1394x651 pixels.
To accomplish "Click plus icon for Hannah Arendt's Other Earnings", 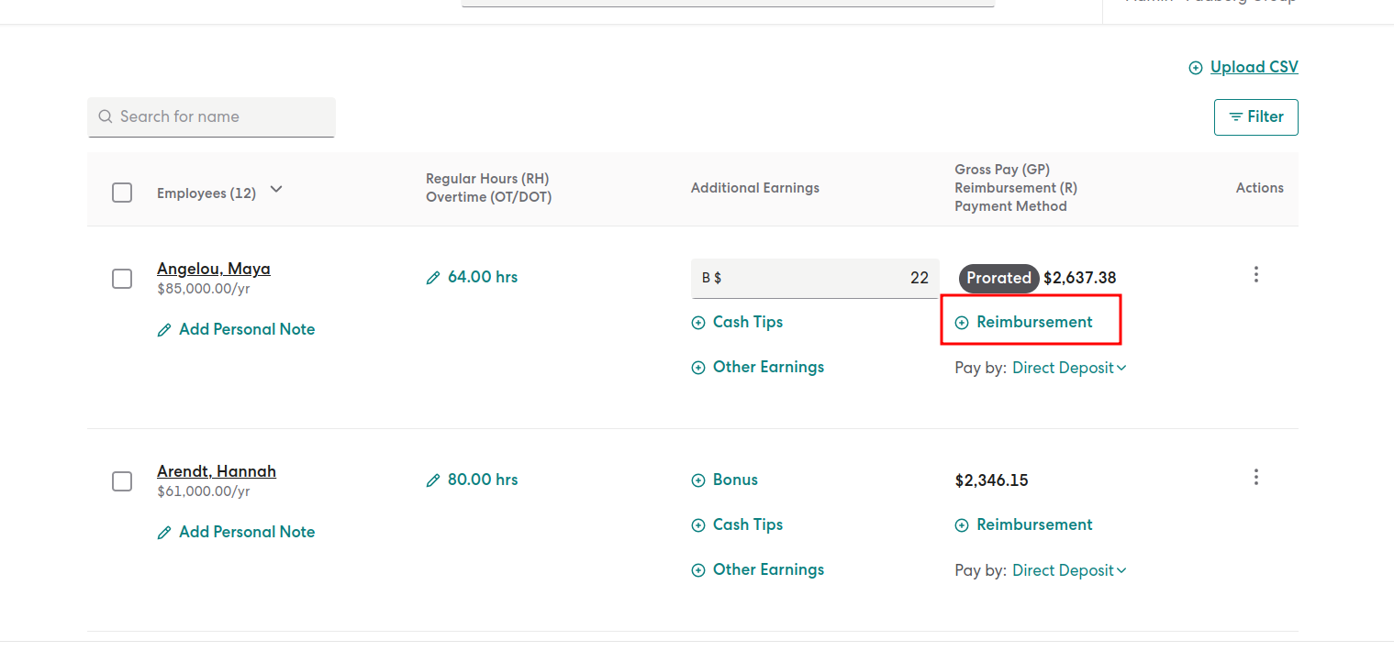I will tap(698, 570).
